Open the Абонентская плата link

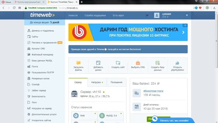click(153, 91)
